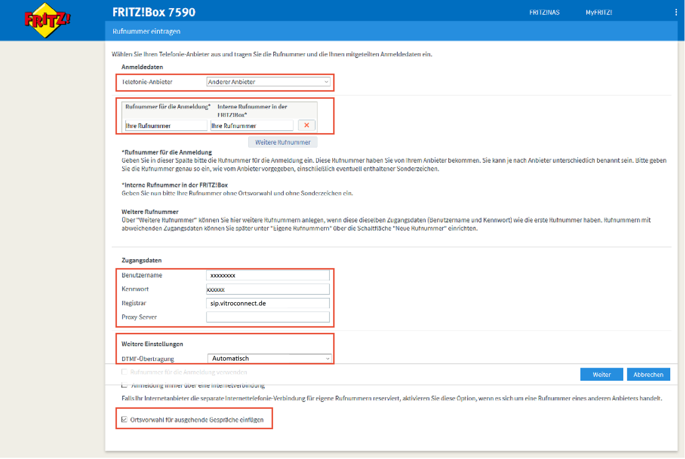This screenshot has width=685, height=459.
Task: Toggle Anmeldung immer über eine Internetverbindung checkbox
Action: click(124, 385)
